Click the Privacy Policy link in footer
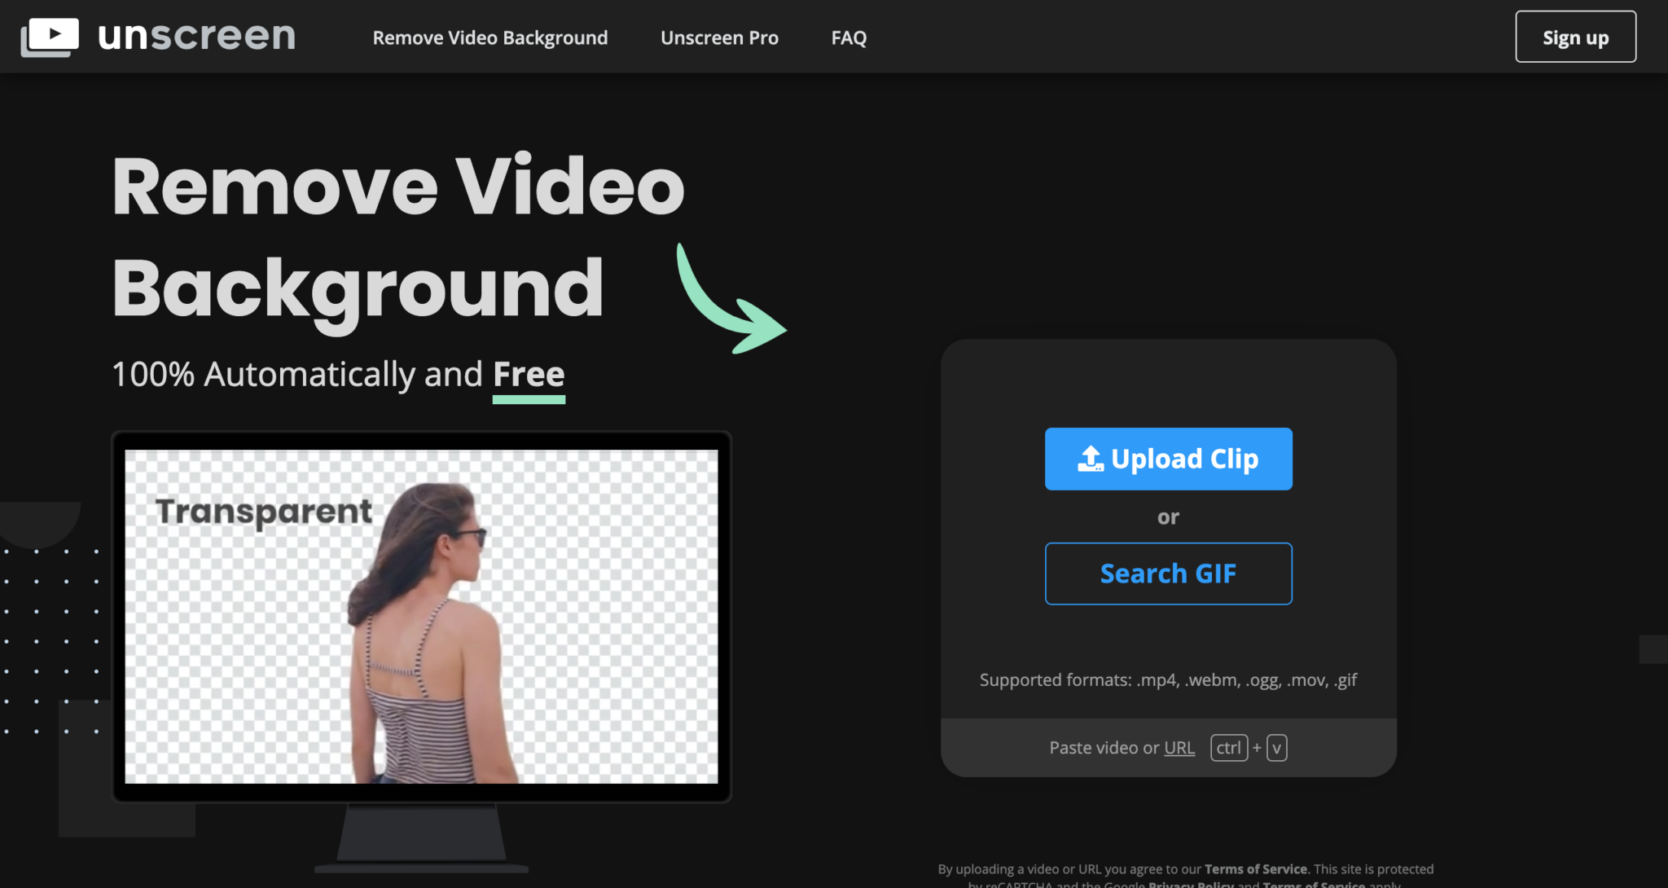 click(x=1192, y=884)
